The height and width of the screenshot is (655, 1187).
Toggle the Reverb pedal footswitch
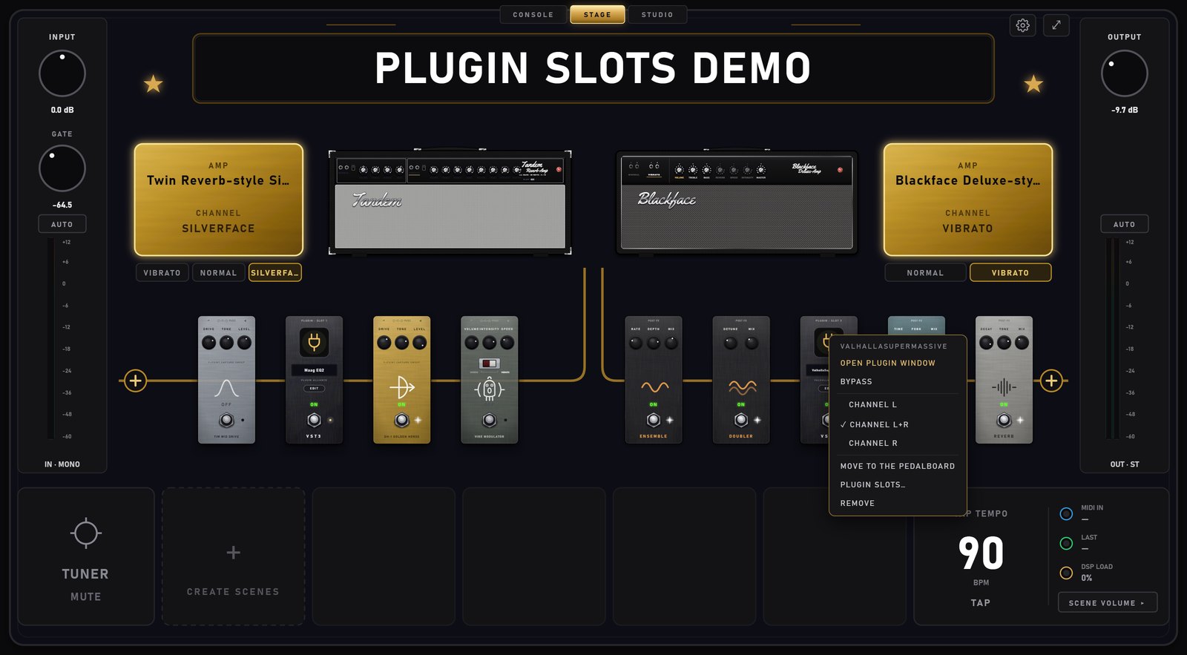(x=1004, y=420)
